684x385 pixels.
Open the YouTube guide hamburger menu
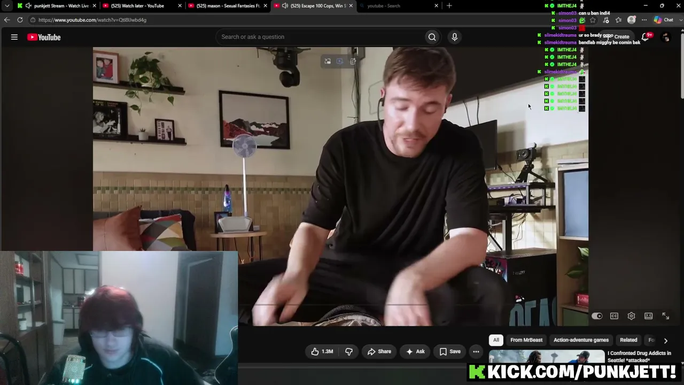14,37
